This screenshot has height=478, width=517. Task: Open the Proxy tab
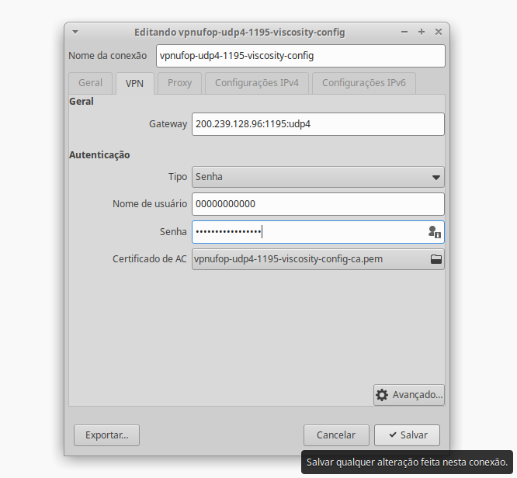click(179, 83)
